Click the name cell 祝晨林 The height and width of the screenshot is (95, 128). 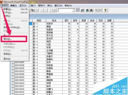54,30
